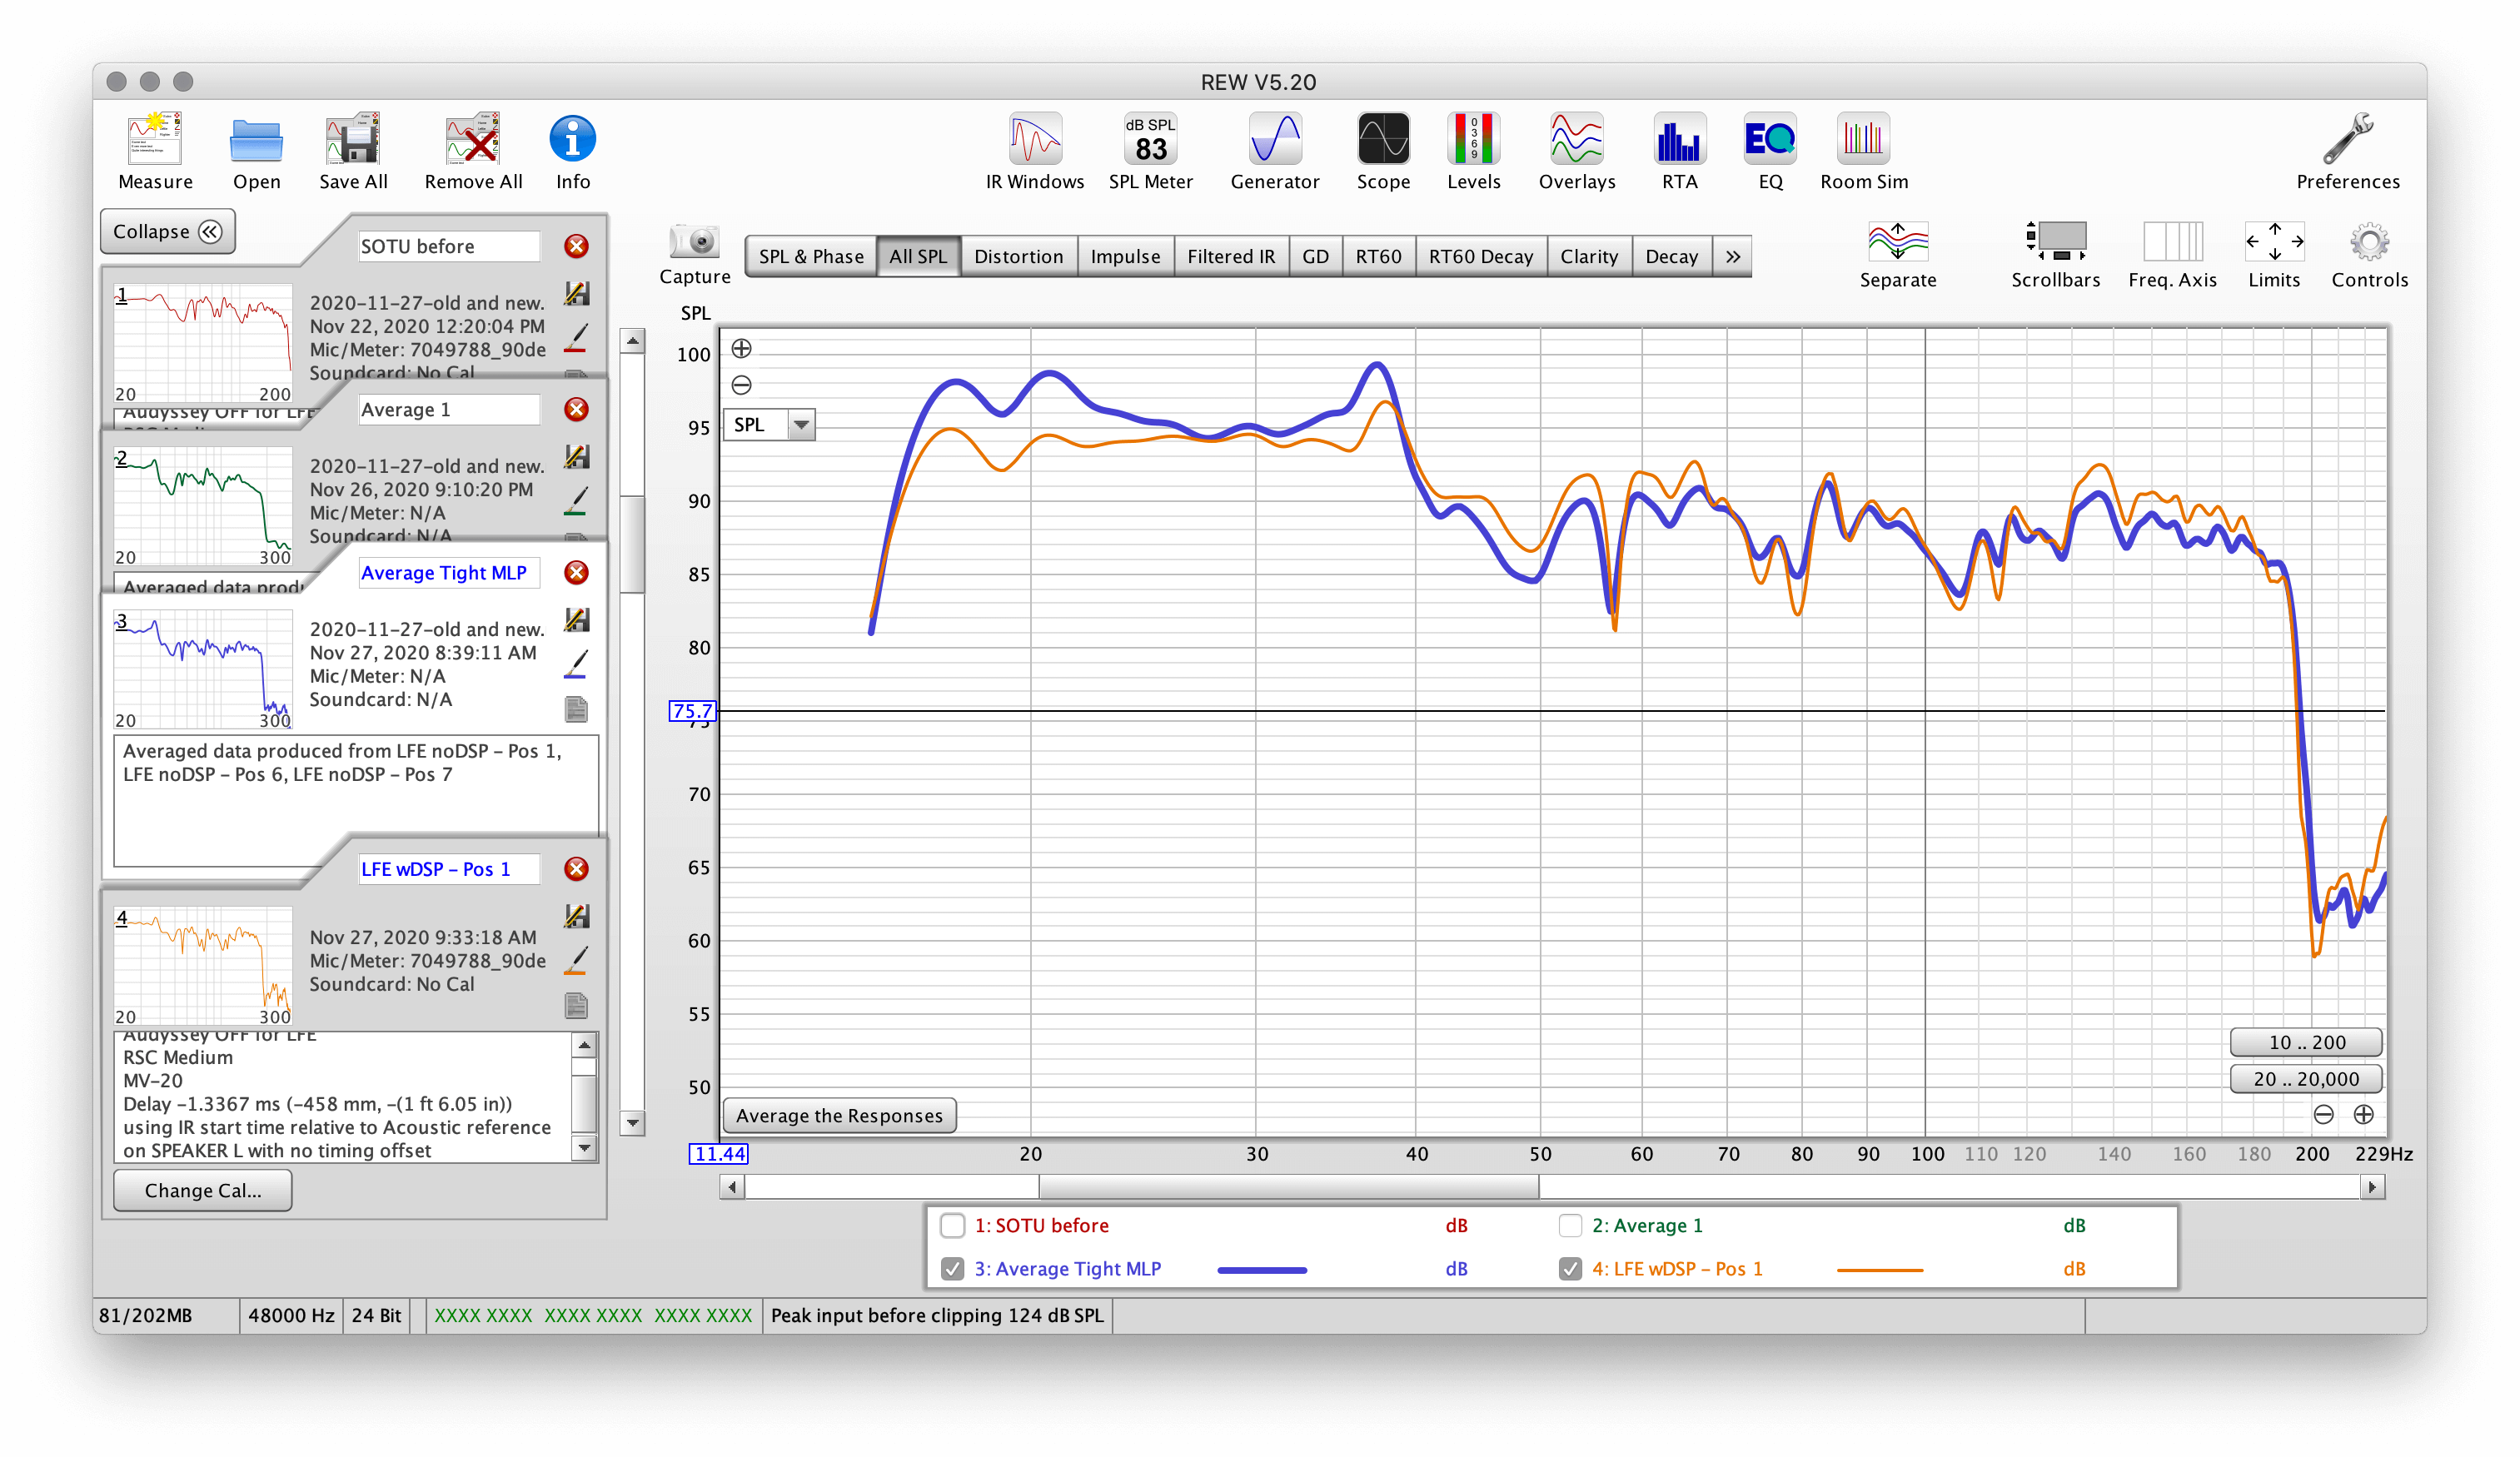Remove the LFE wDSP - Pos 1 measurement
The height and width of the screenshot is (1457, 2520).
pos(576,868)
